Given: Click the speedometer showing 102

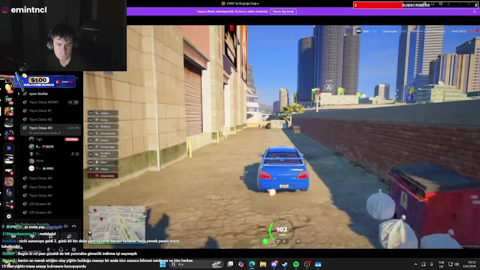Looking at the screenshot, I should coord(282,231).
